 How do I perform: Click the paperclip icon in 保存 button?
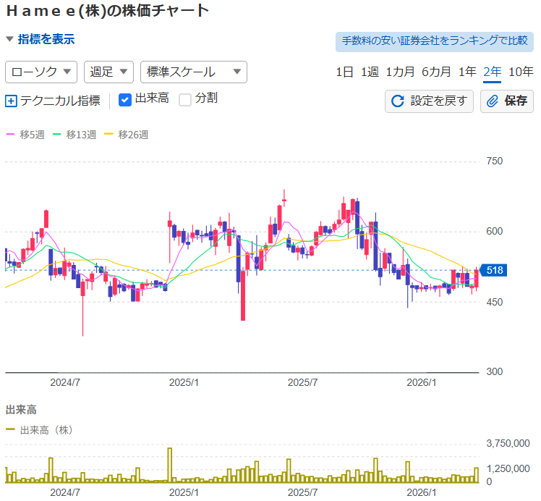pyautogui.click(x=493, y=101)
